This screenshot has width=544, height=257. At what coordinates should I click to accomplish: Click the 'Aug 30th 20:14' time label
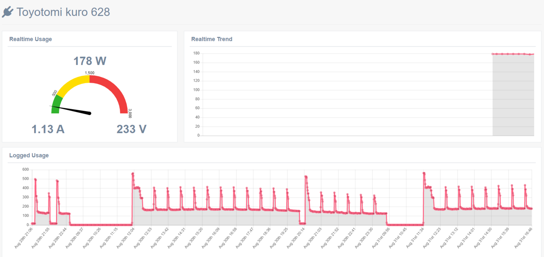pos(296,238)
